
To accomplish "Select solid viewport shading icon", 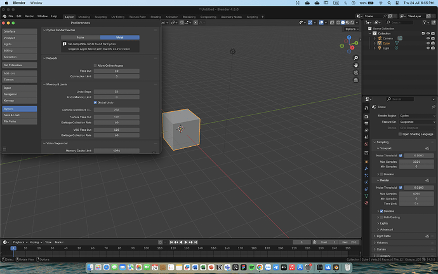I will [343, 23].
